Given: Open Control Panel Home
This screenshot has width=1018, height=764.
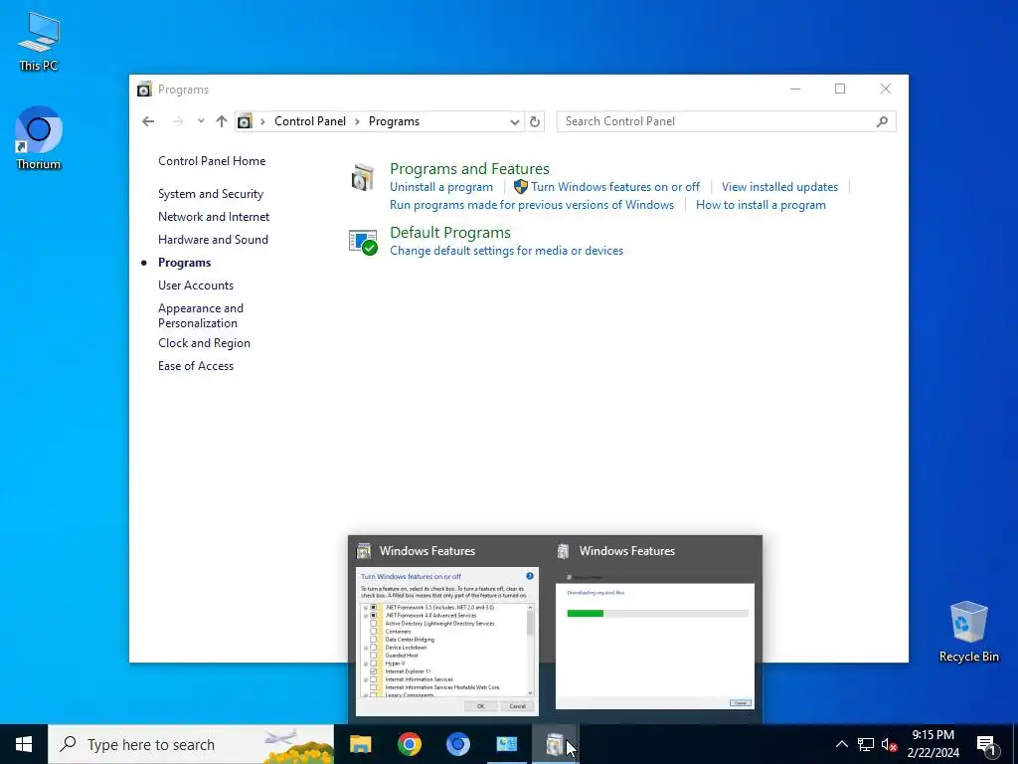Looking at the screenshot, I should point(212,161).
